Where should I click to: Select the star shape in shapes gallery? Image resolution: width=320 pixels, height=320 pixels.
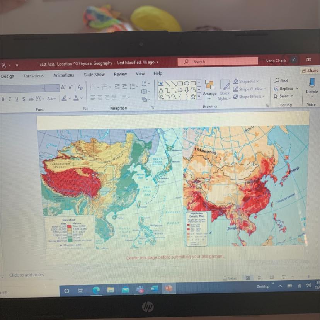tap(193, 97)
